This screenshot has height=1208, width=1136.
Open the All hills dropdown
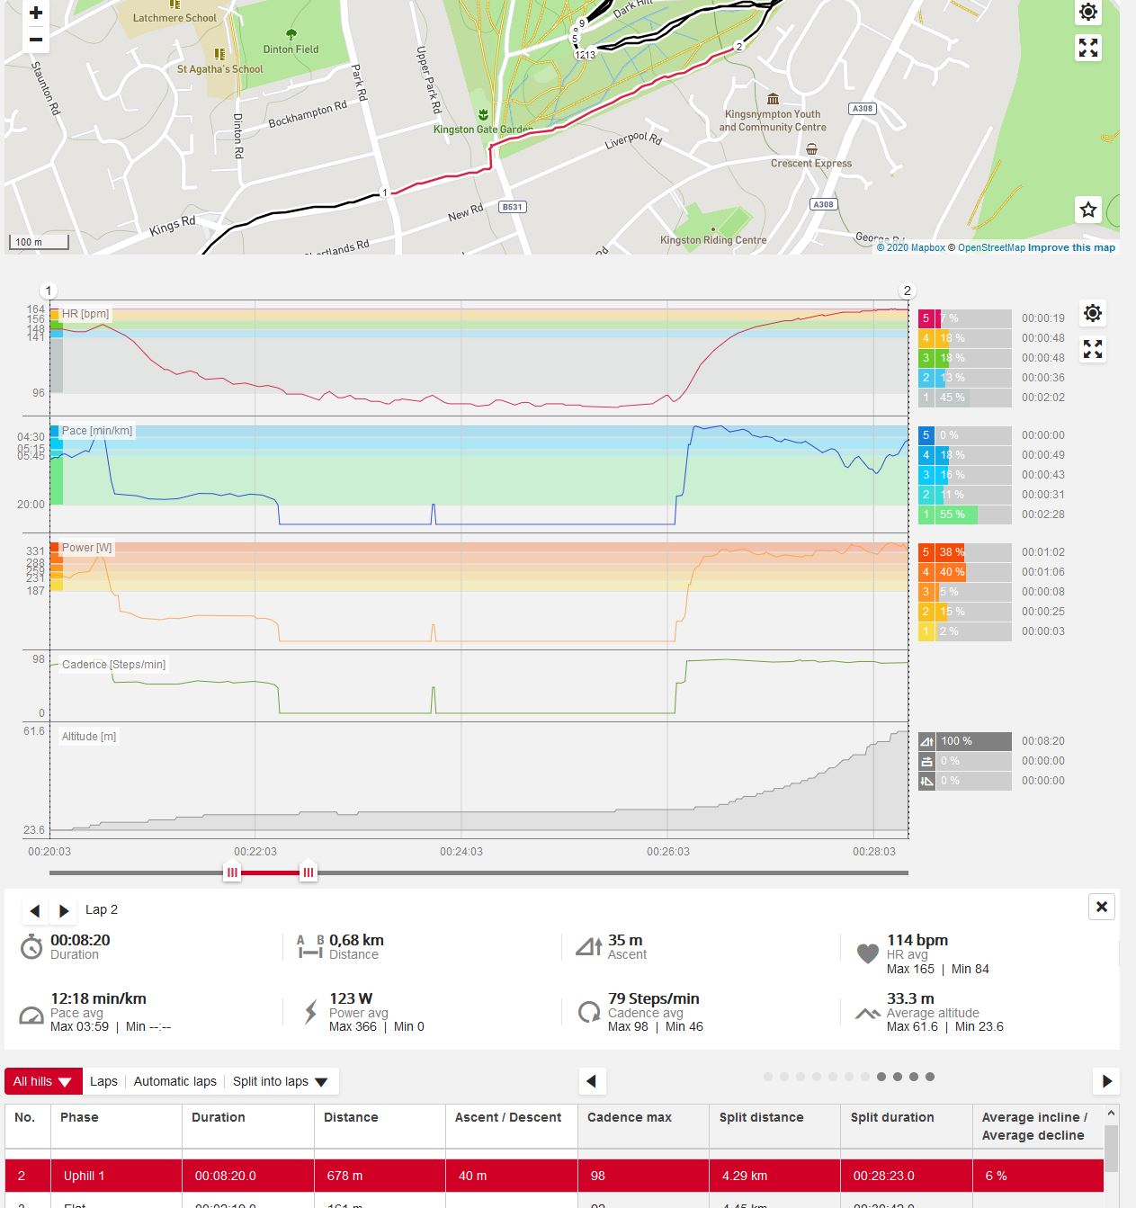[x=43, y=1081]
